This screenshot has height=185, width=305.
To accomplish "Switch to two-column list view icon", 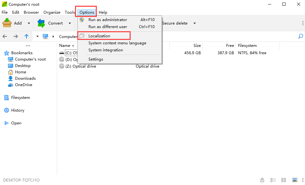I will click(x=284, y=180).
